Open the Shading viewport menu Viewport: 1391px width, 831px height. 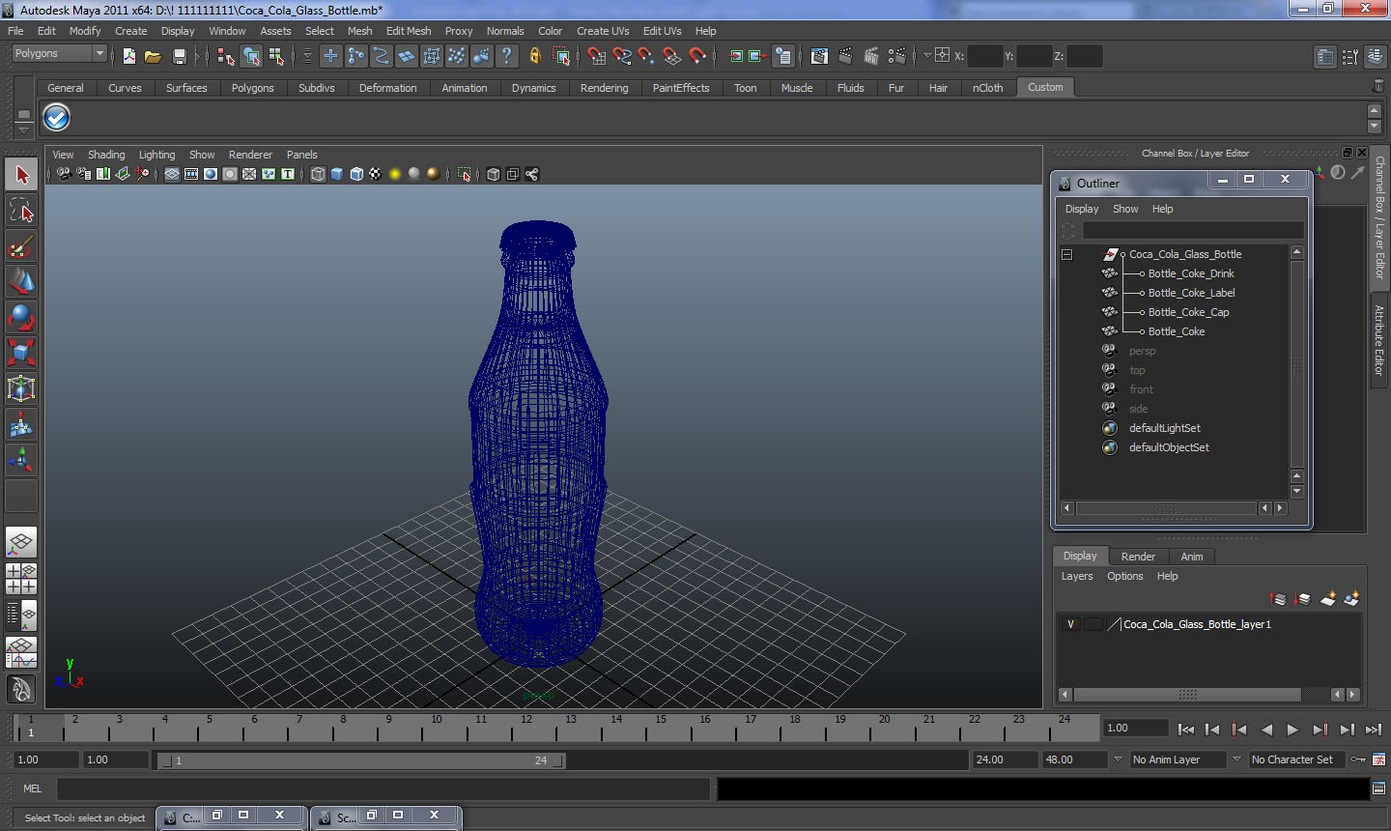[106, 155]
